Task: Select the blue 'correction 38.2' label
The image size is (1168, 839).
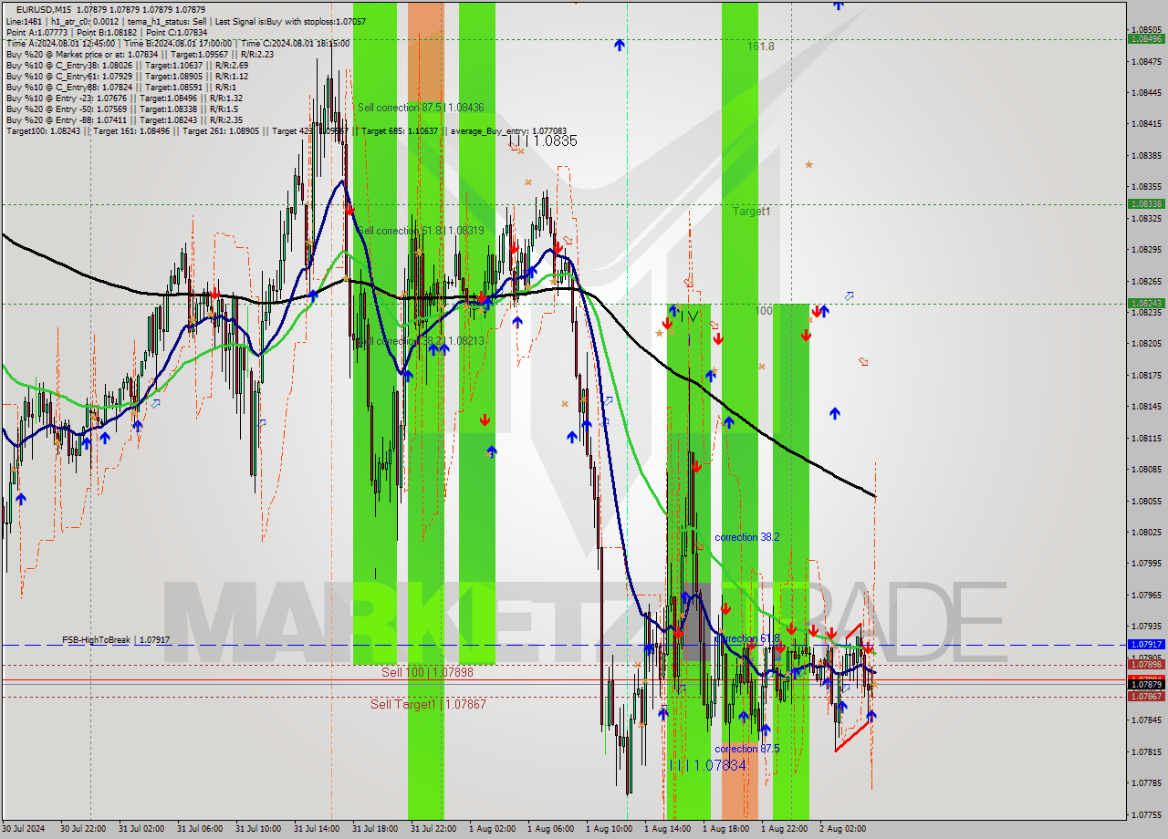Action: tap(747, 537)
